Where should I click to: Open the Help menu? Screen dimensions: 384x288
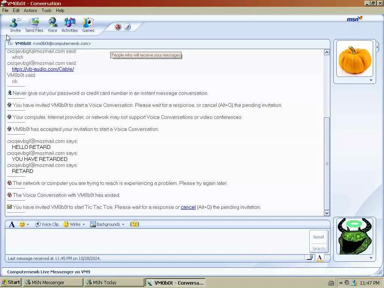[60, 10]
